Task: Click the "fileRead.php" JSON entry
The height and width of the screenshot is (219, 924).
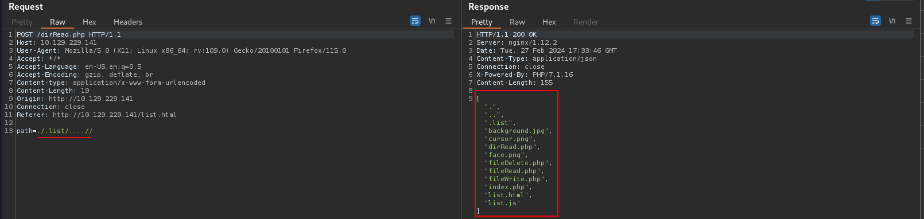Action: (x=514, y=171)
